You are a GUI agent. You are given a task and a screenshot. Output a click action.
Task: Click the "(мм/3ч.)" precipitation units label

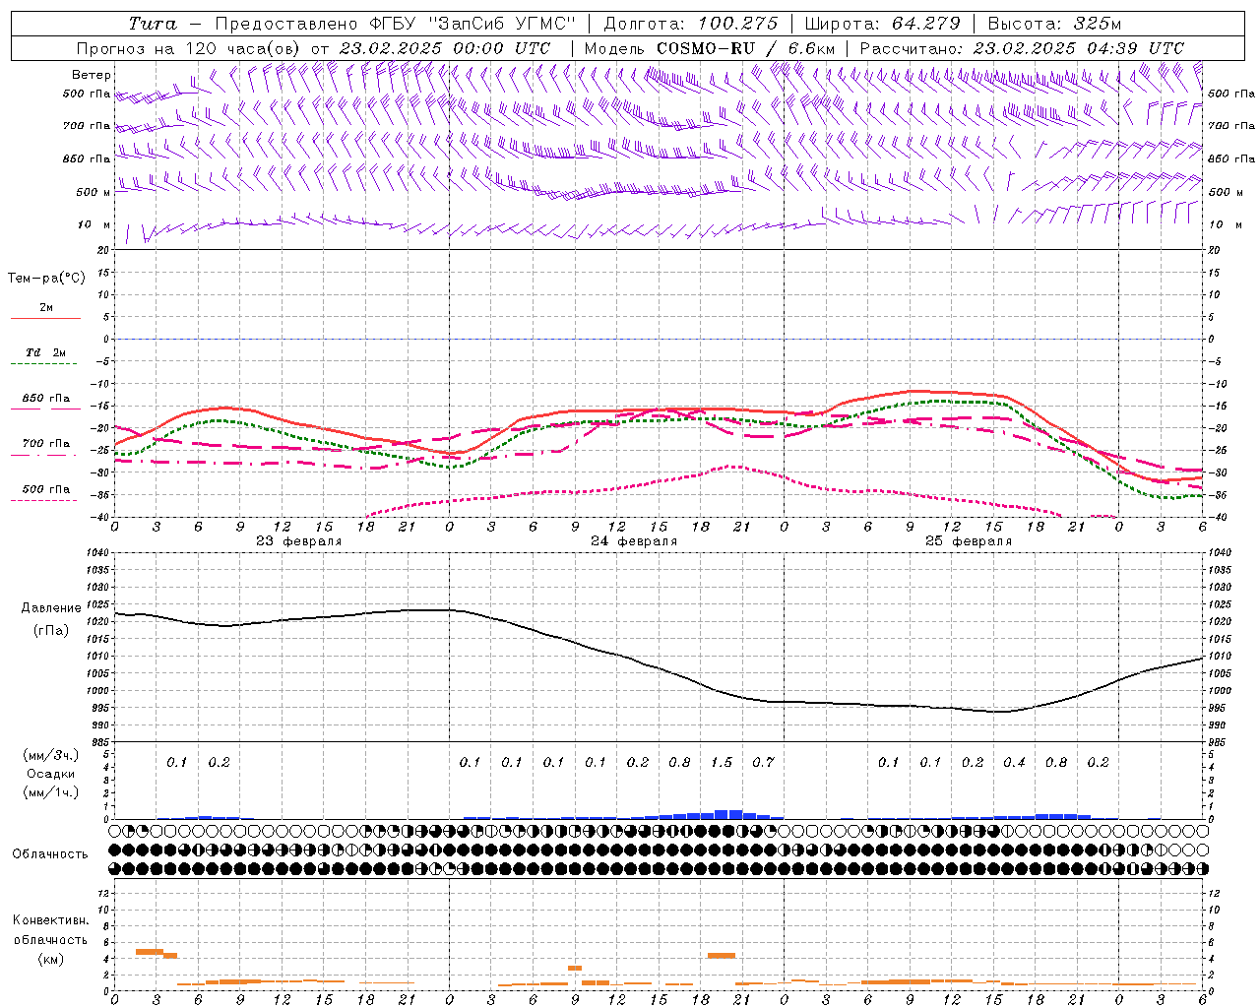[51, 755]
